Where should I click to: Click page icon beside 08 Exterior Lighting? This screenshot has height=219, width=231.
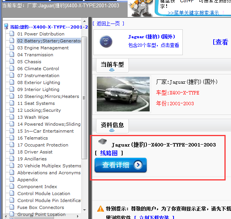pos(12,82)
